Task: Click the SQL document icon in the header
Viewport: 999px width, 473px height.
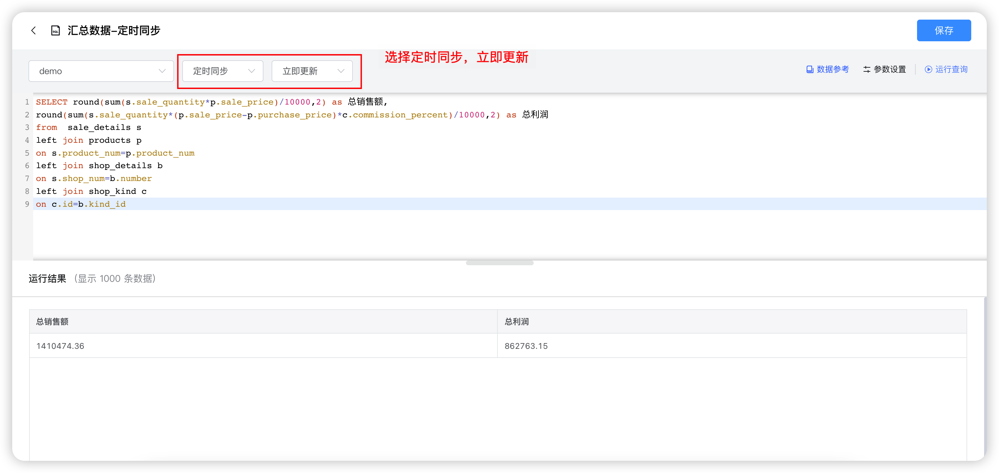Action: pos(56,30)
